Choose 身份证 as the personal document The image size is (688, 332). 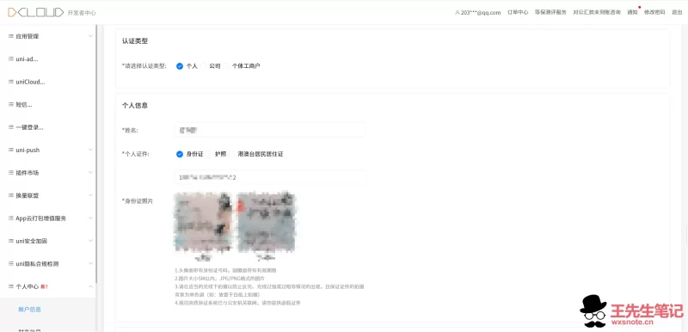click(x=180, y=154)
